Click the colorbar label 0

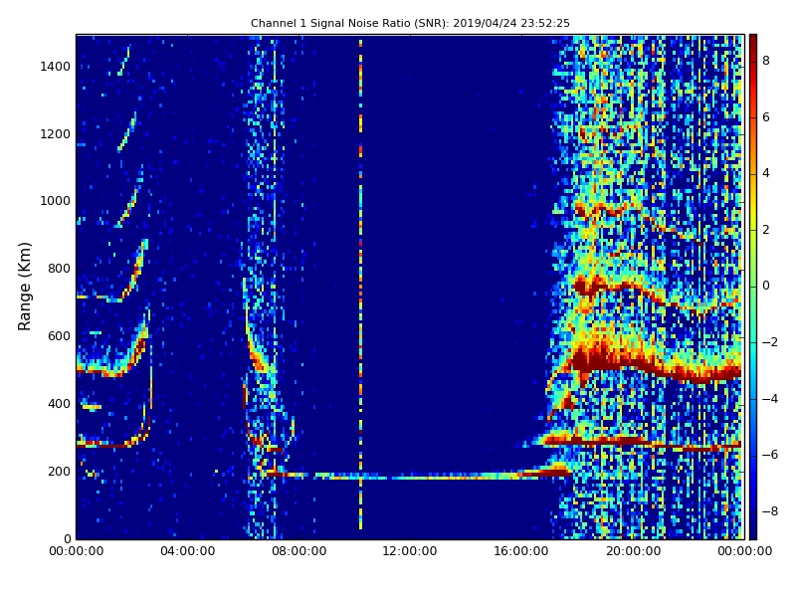tap(766, 286)
